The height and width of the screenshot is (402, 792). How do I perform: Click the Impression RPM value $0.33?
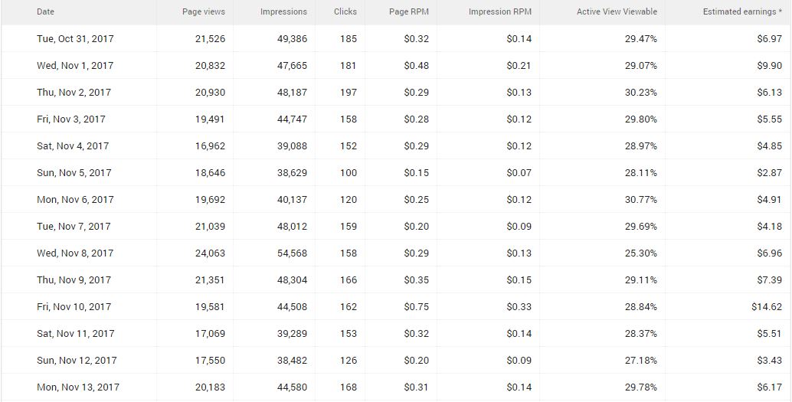click(x=519, y=306)
